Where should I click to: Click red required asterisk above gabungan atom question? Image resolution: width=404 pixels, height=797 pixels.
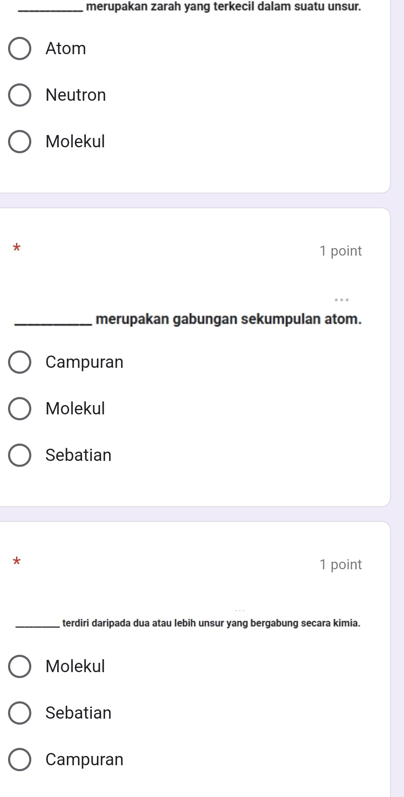(16, 247)
